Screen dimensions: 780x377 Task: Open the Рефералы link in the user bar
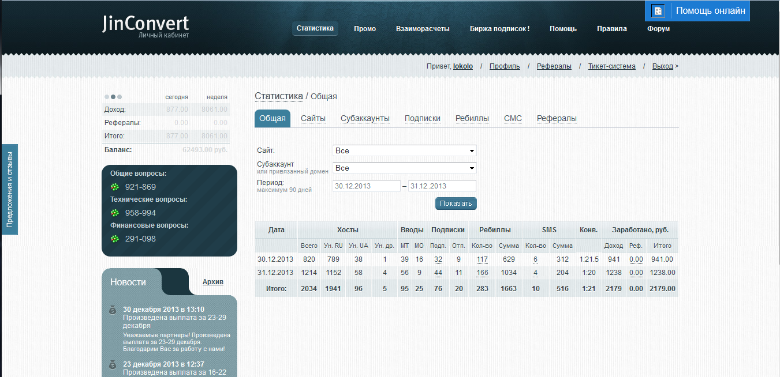[x=554, y=66]
